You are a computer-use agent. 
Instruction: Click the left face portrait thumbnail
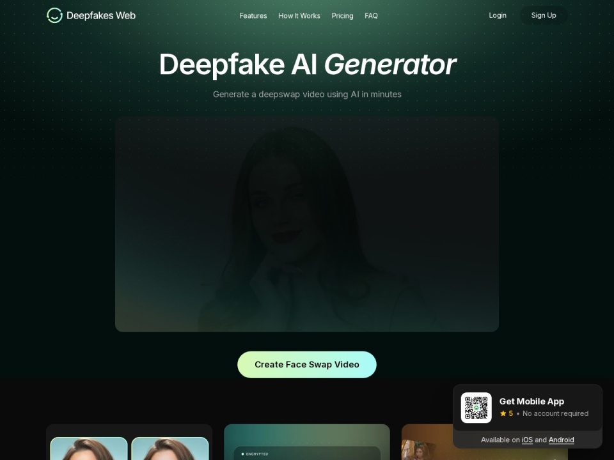(x=89, y=448)
